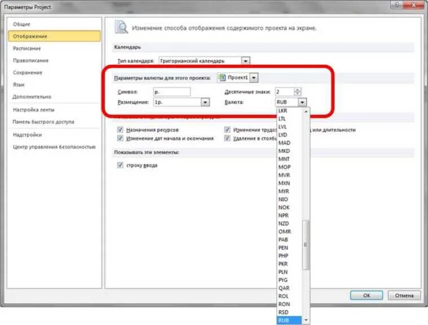Screen dimensions: 428x325
Task: Open the Сохранение category
Action: click(x=27, y=73)
